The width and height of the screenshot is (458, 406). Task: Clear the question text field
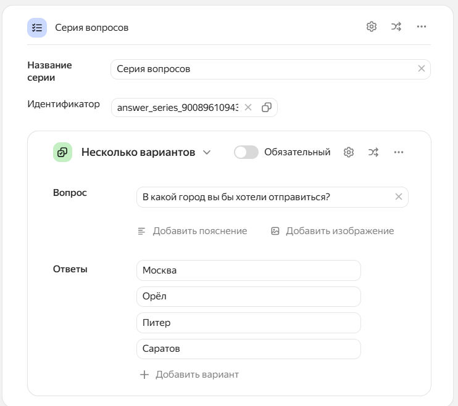pos(399,197)
